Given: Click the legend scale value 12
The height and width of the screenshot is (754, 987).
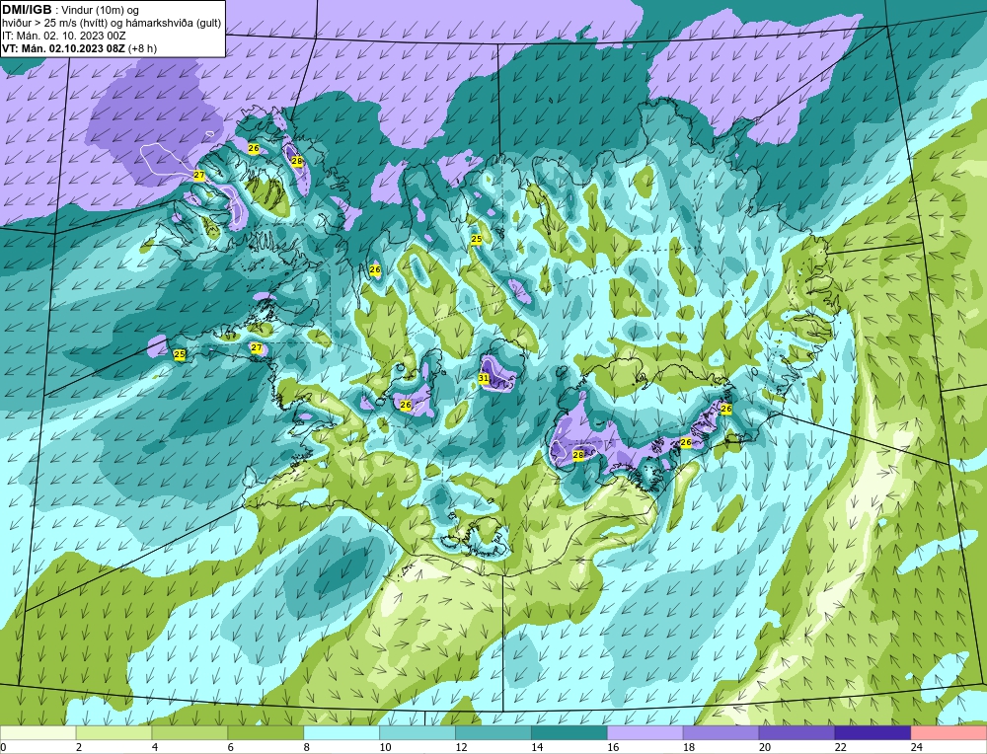Looking at the screenshot, I should pyautogui.click(x=461, y=747).
